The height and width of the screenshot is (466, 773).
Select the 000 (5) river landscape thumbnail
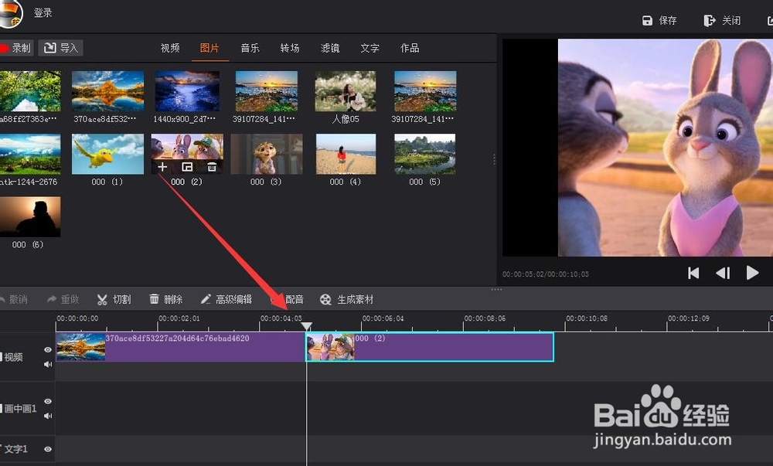tap(425, 155)
